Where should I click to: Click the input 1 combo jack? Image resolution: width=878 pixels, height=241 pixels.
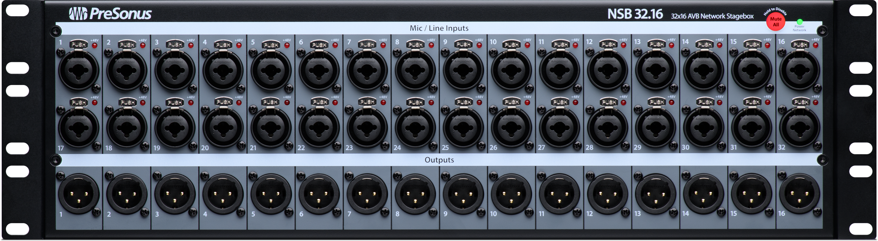click(79, 70)
